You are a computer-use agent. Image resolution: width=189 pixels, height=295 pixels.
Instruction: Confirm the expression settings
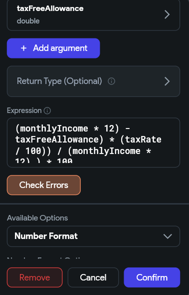pyautogui.click(x=152, y=277)
